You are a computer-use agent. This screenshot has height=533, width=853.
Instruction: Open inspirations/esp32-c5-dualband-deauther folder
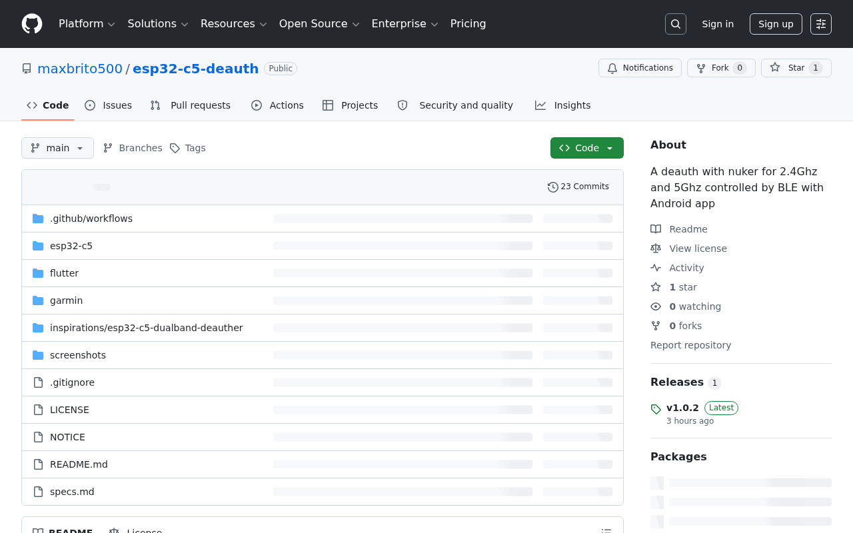click(x=147, y=328)
